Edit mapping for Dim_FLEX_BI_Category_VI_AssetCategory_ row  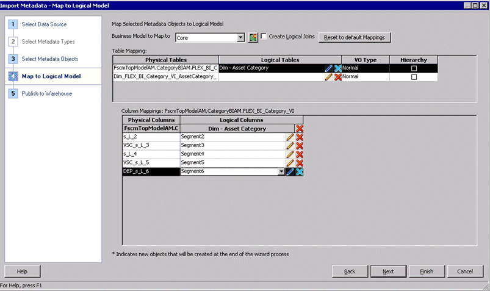coord(328,77)
